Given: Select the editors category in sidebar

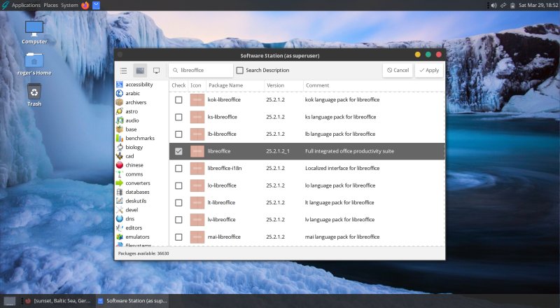Looking at the screenshot, I should pyautogui.click(x=134, y=227).
